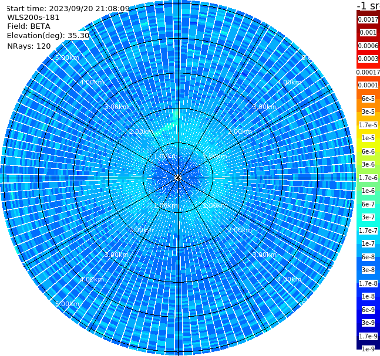This screenshot has width=380, height=356.
Task: Click the 6e-5 colorbar value
Action: click(368, 99)
